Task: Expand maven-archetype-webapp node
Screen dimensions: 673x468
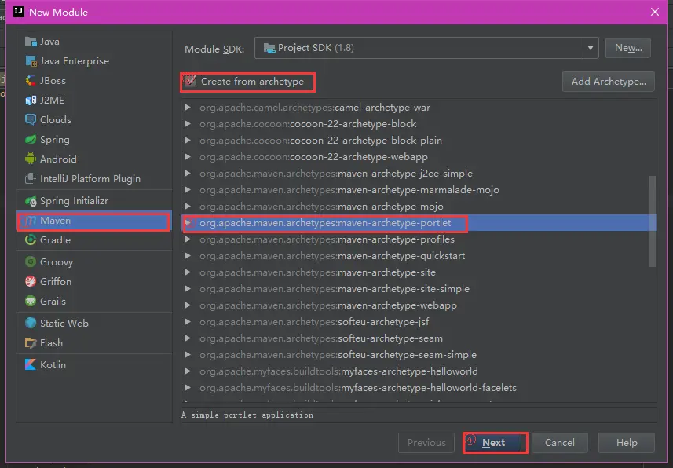Action: pos(188,305)
